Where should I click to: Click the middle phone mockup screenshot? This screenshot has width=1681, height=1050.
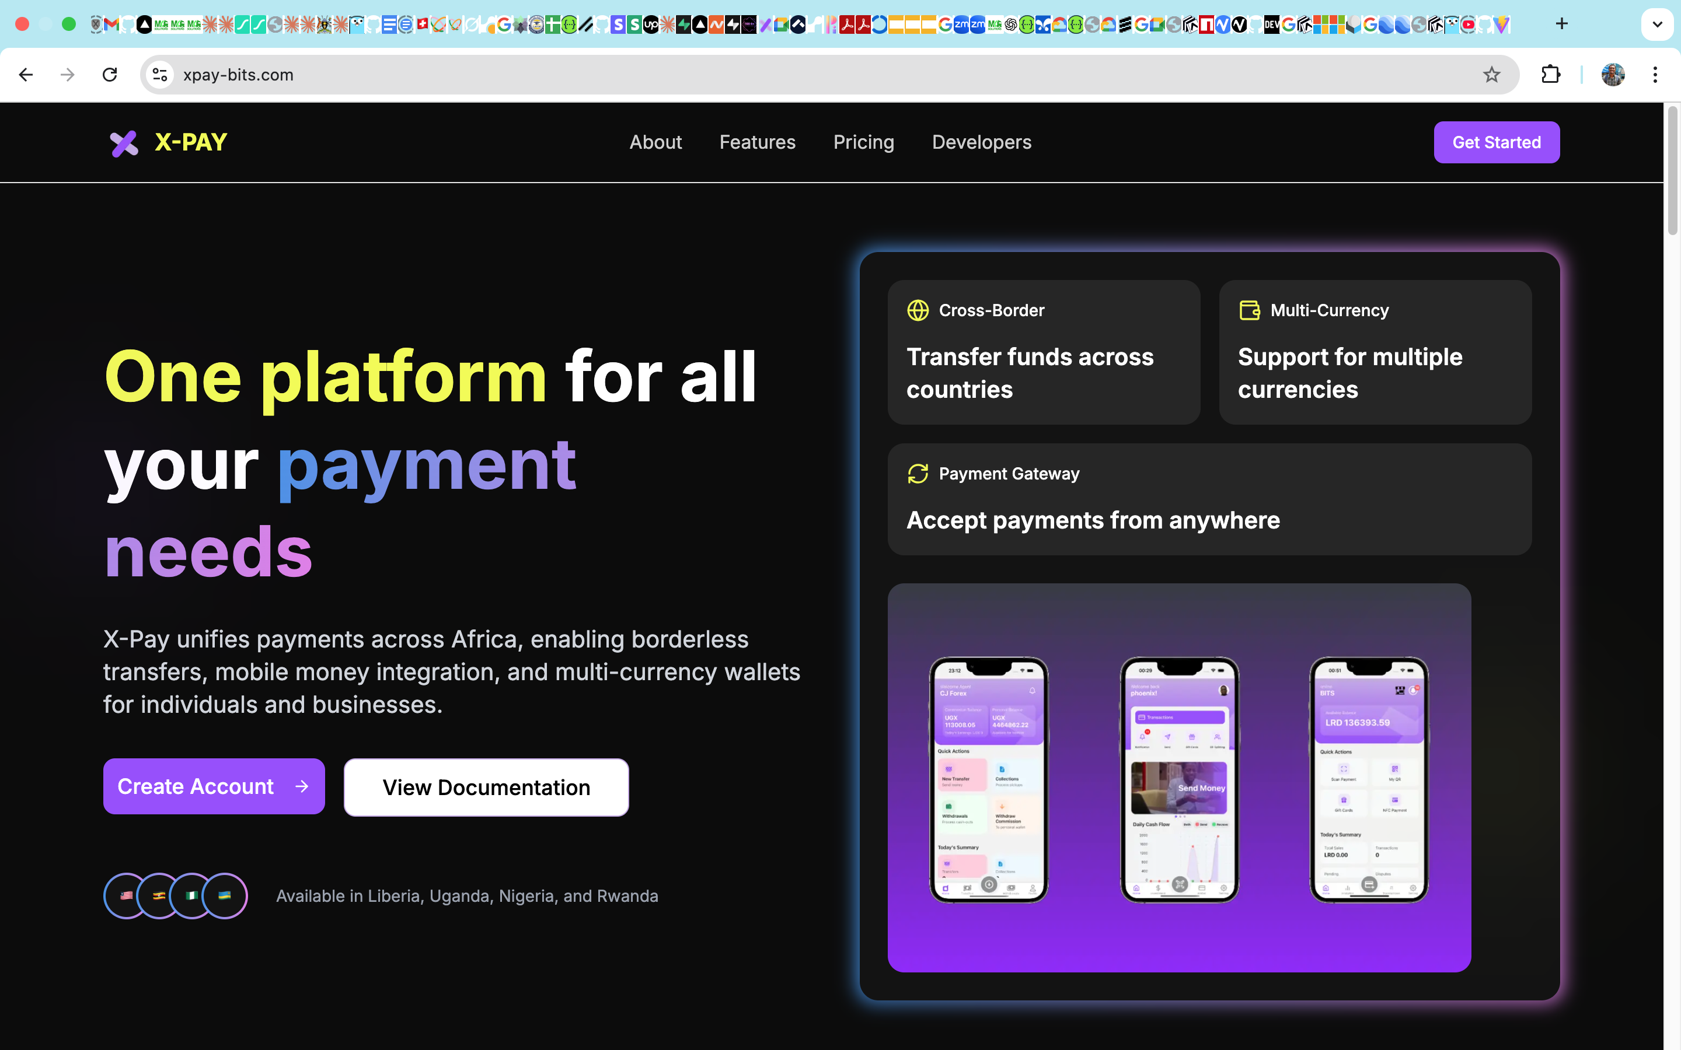tap(1179, 780)
